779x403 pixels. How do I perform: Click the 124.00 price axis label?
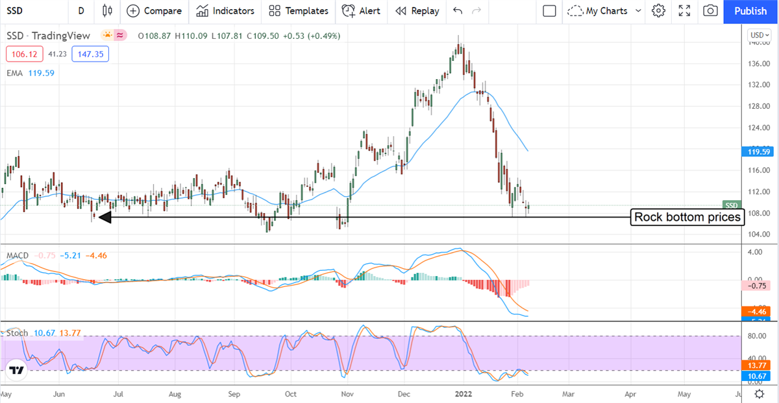point(758,128)
